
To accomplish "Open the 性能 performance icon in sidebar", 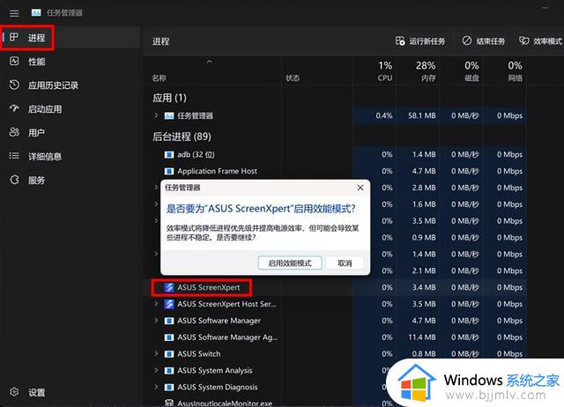I will tap(14, 61).
